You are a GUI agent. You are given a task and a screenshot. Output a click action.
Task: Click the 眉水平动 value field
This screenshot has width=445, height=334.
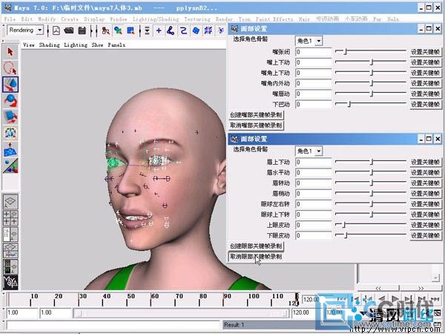coord(313,172)
